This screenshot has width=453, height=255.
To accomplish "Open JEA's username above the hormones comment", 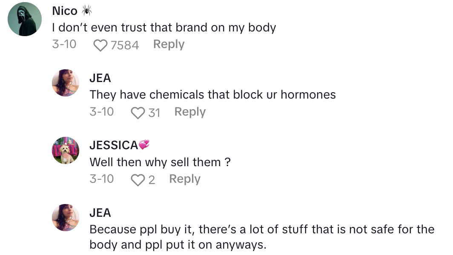I will click(x=100, y=78).
